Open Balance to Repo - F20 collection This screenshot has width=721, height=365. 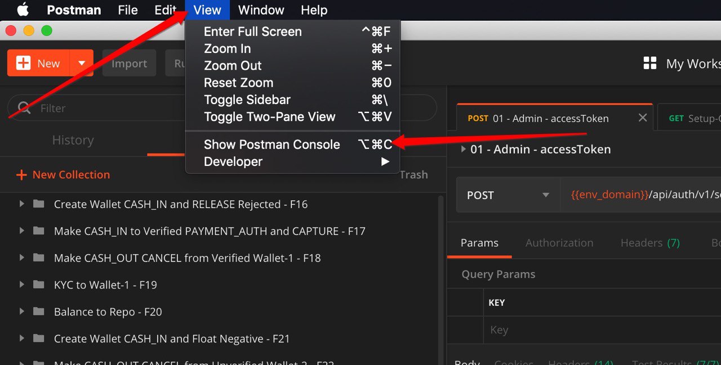tap(108, 312)
